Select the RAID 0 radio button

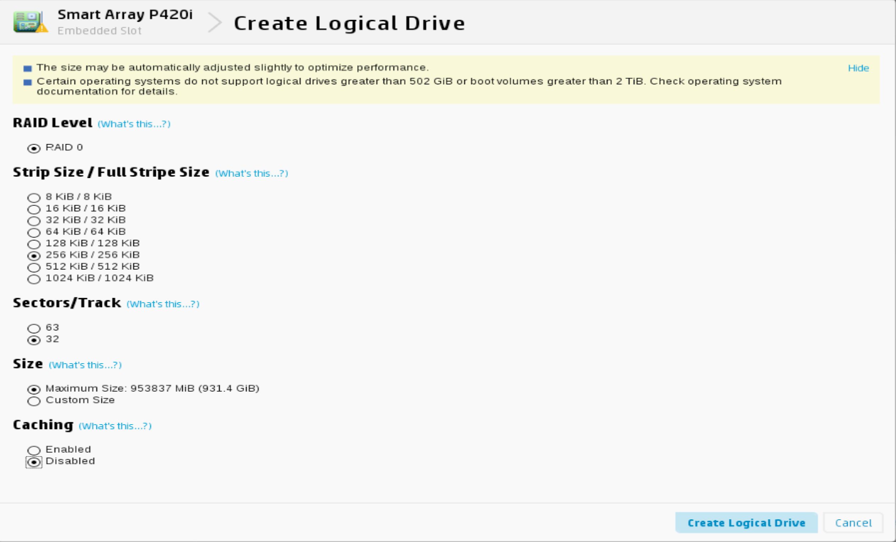point(34,148)
